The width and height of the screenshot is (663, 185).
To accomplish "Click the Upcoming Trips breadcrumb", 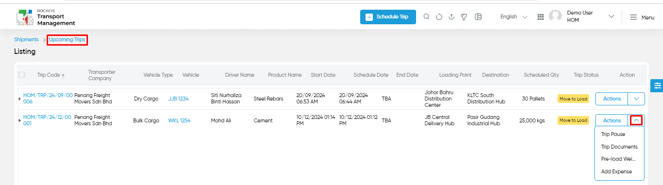I will [x=67, y=39].
